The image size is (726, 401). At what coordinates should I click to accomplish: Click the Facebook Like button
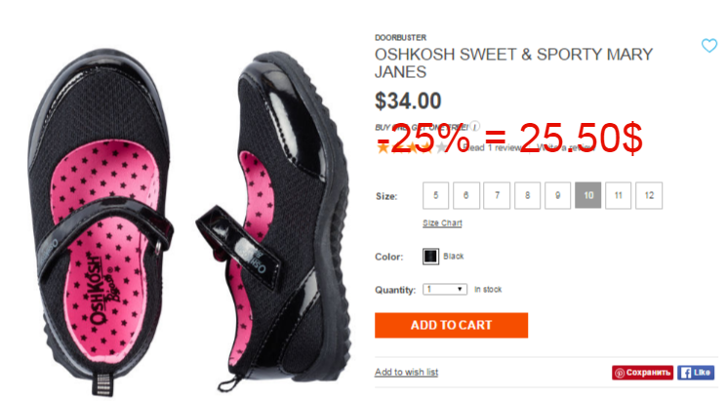[696, 373]
